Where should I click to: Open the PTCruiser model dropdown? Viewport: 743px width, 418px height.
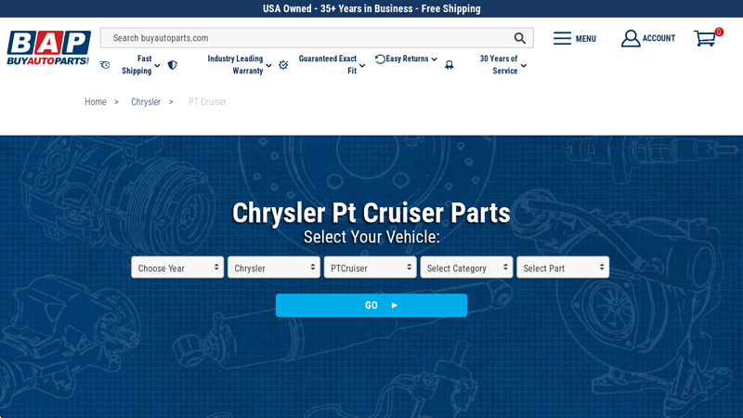370,268
